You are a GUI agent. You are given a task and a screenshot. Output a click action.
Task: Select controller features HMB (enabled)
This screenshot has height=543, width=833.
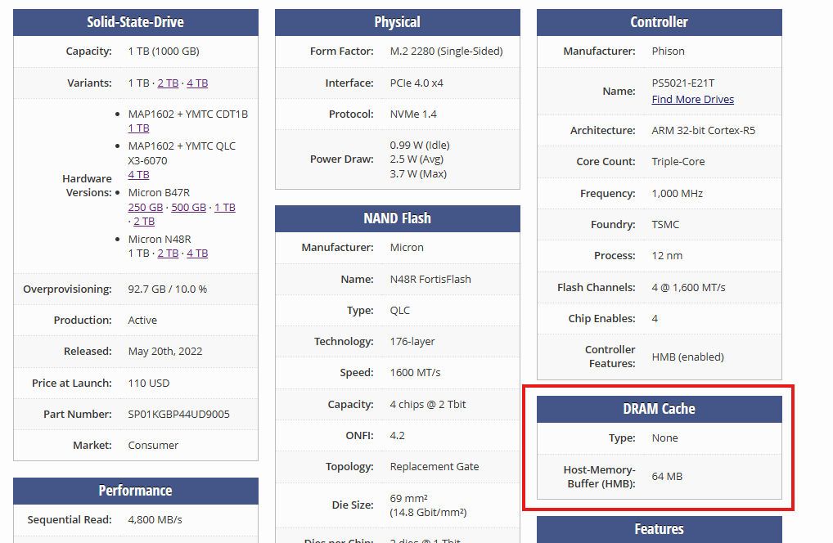pos(688,357)
